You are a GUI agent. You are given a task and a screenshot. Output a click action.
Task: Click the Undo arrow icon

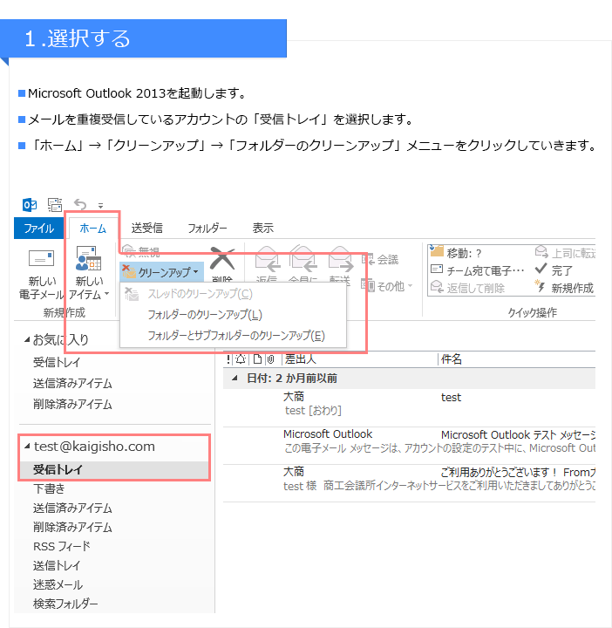(80, 204)
